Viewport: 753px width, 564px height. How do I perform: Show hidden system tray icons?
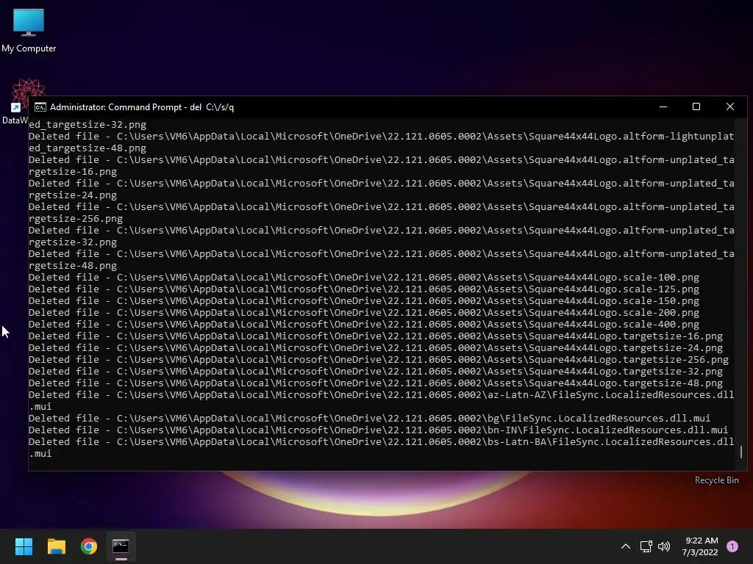(x=625, y=546)
